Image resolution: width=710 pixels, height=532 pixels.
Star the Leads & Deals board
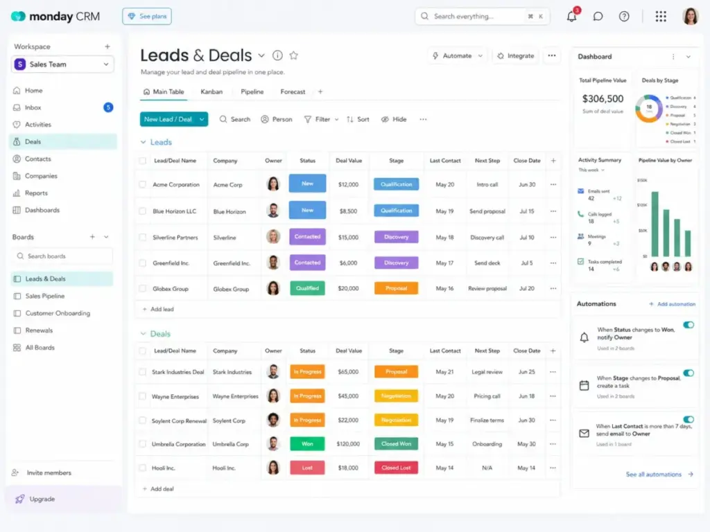294,55
